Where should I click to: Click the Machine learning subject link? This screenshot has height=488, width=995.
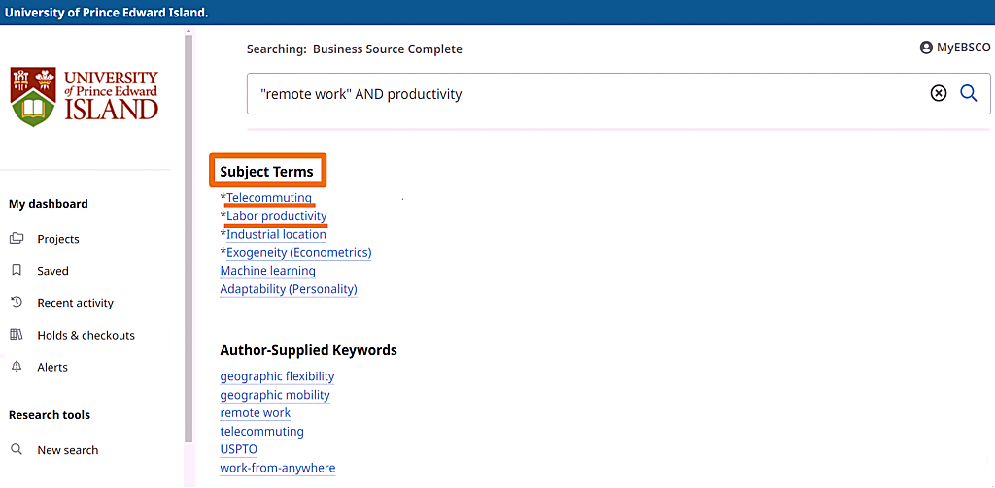pyautogui.click(x=267, y=271)
